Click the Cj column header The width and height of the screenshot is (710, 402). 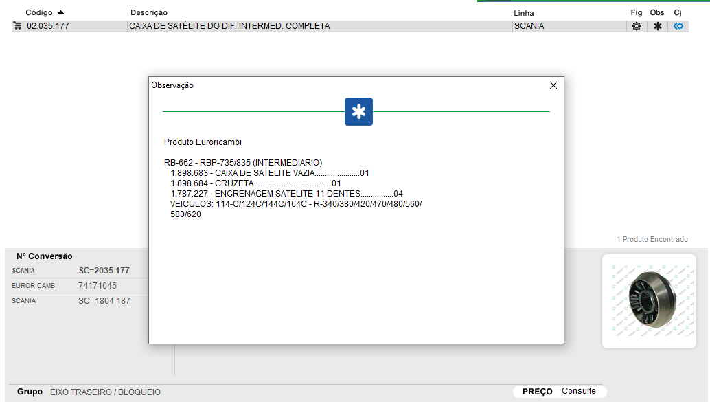(678, 13)
